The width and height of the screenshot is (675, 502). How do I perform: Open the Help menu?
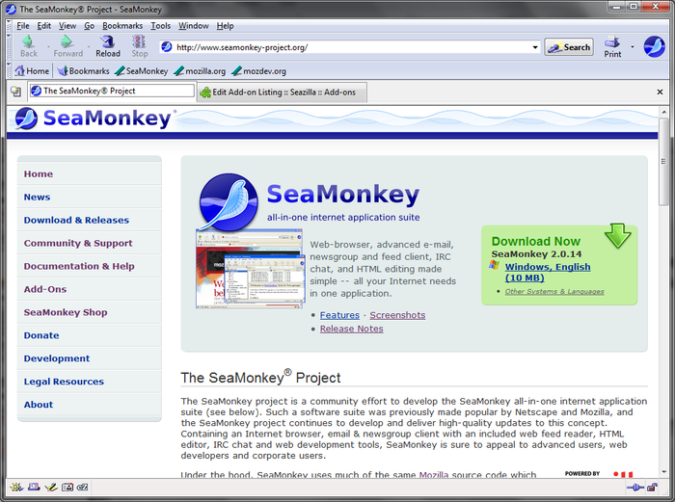tap(225, 26)
